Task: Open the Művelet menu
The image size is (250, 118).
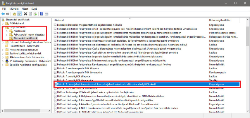Action: 14,9
